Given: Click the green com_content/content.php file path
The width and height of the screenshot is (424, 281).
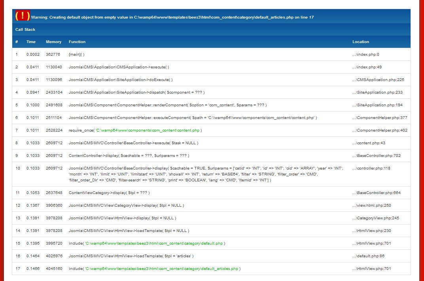Looking at the screenshot, I should [x=148, y=130].
